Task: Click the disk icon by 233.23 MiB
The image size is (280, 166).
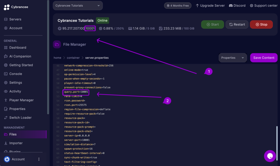Action: 161,28
